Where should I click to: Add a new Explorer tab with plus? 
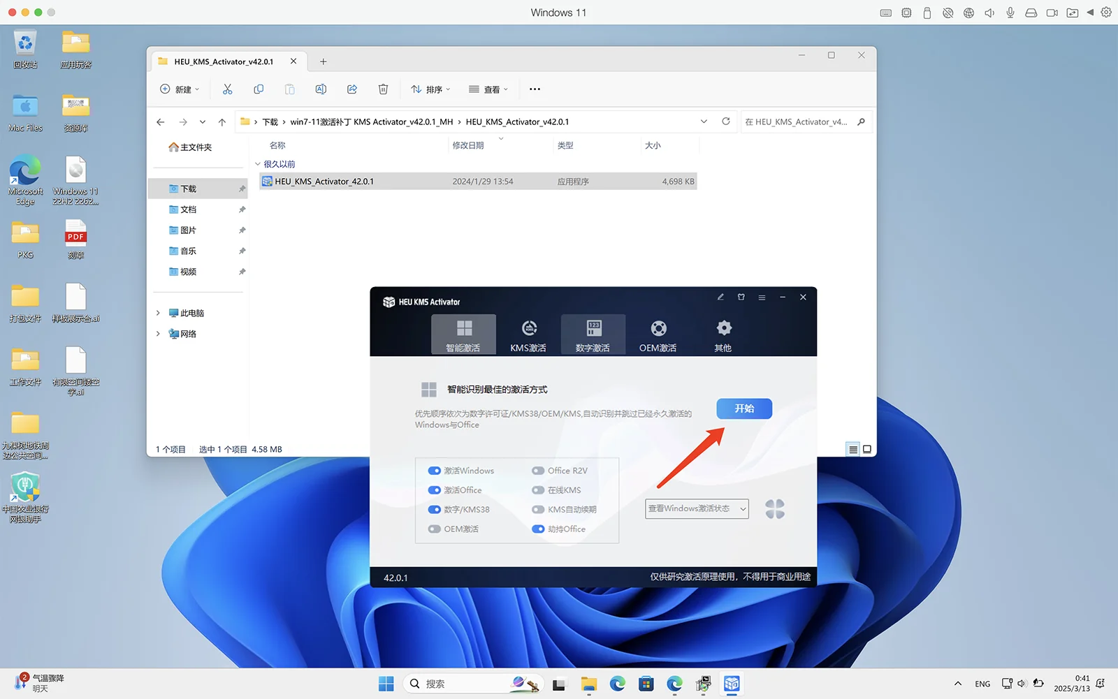click(324, 61)
